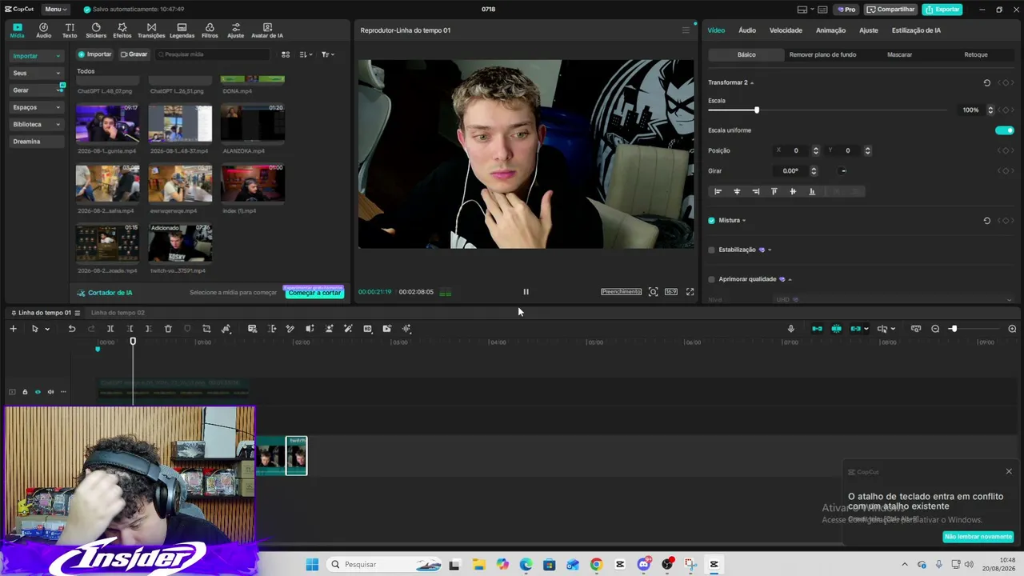Uncheck the Mistura checkbox
The image size is (1024, 576).
tap(711, 221)
